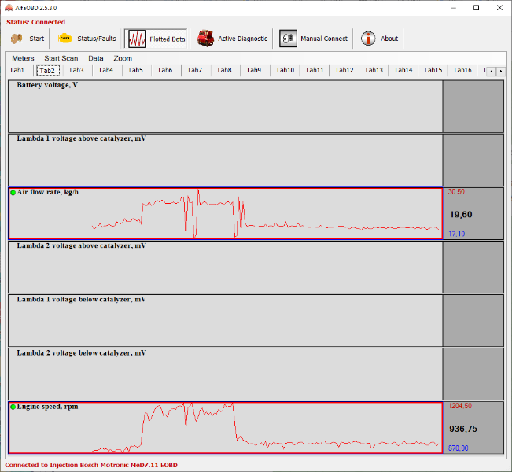Click the Air flow rate, kg/h label

(x=48, y=192)
